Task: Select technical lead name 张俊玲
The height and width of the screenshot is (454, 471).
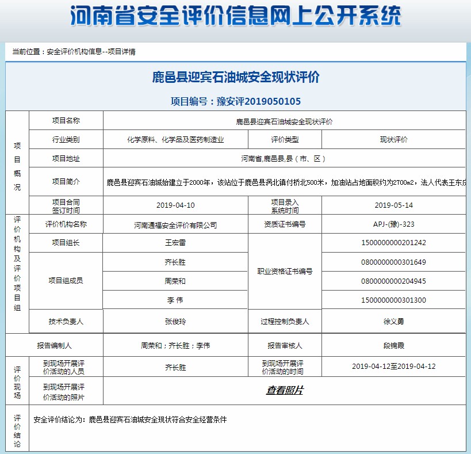Action: (x=175, y=322)
